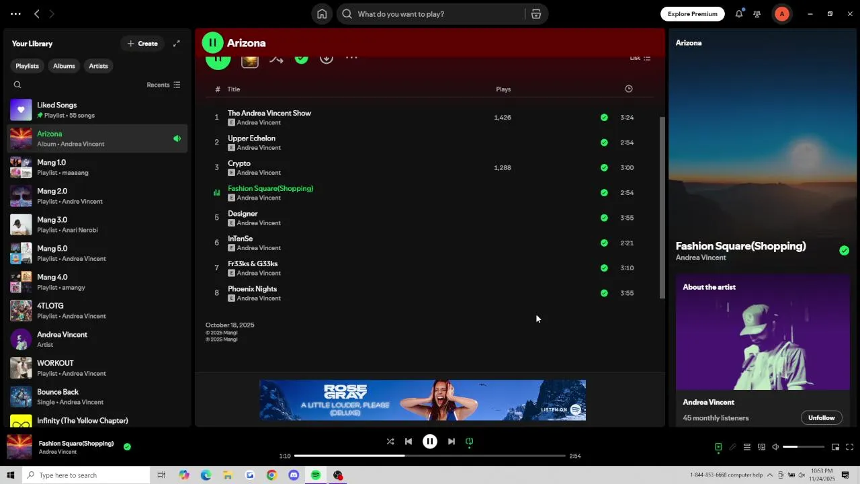Open Mang 3.0 playlist in library
This screenshot has width=860, height=484.
click(97, 225)
